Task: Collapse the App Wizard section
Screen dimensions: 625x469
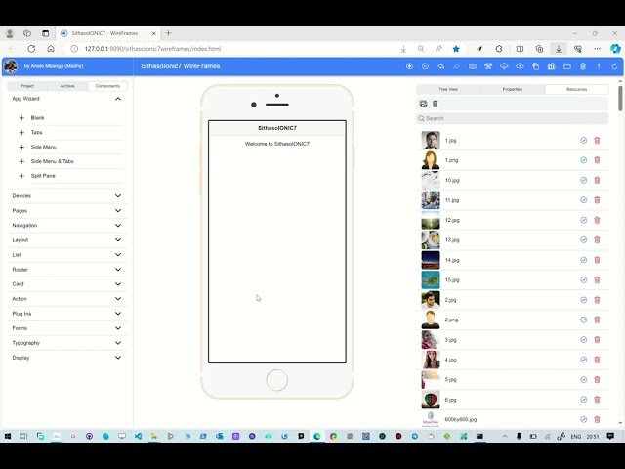Action: pos(118,99)
